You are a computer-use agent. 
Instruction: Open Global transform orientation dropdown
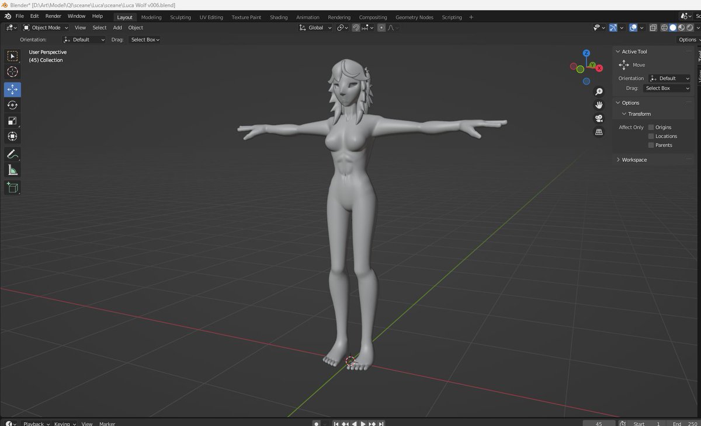click(x=315, y=27)
